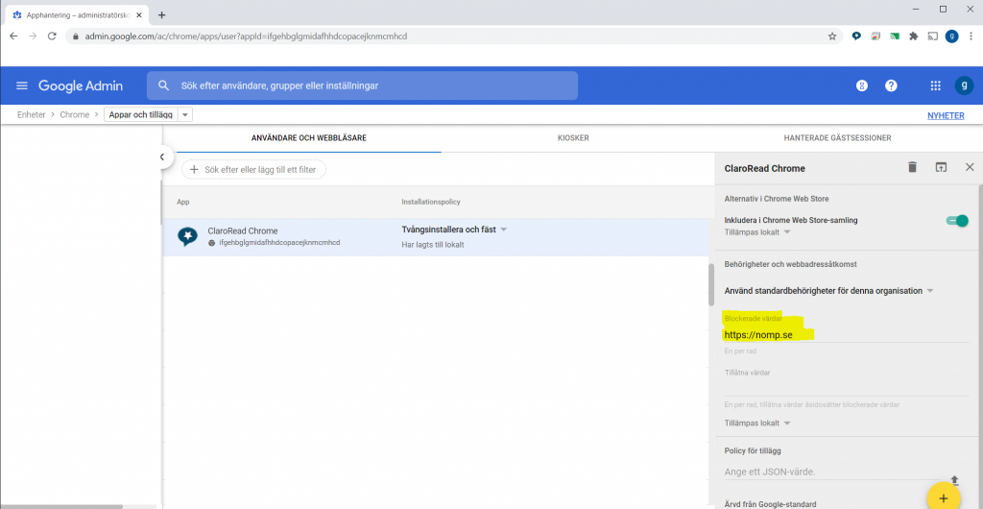Go to Enheter breadcrumb

pos(32,114)
